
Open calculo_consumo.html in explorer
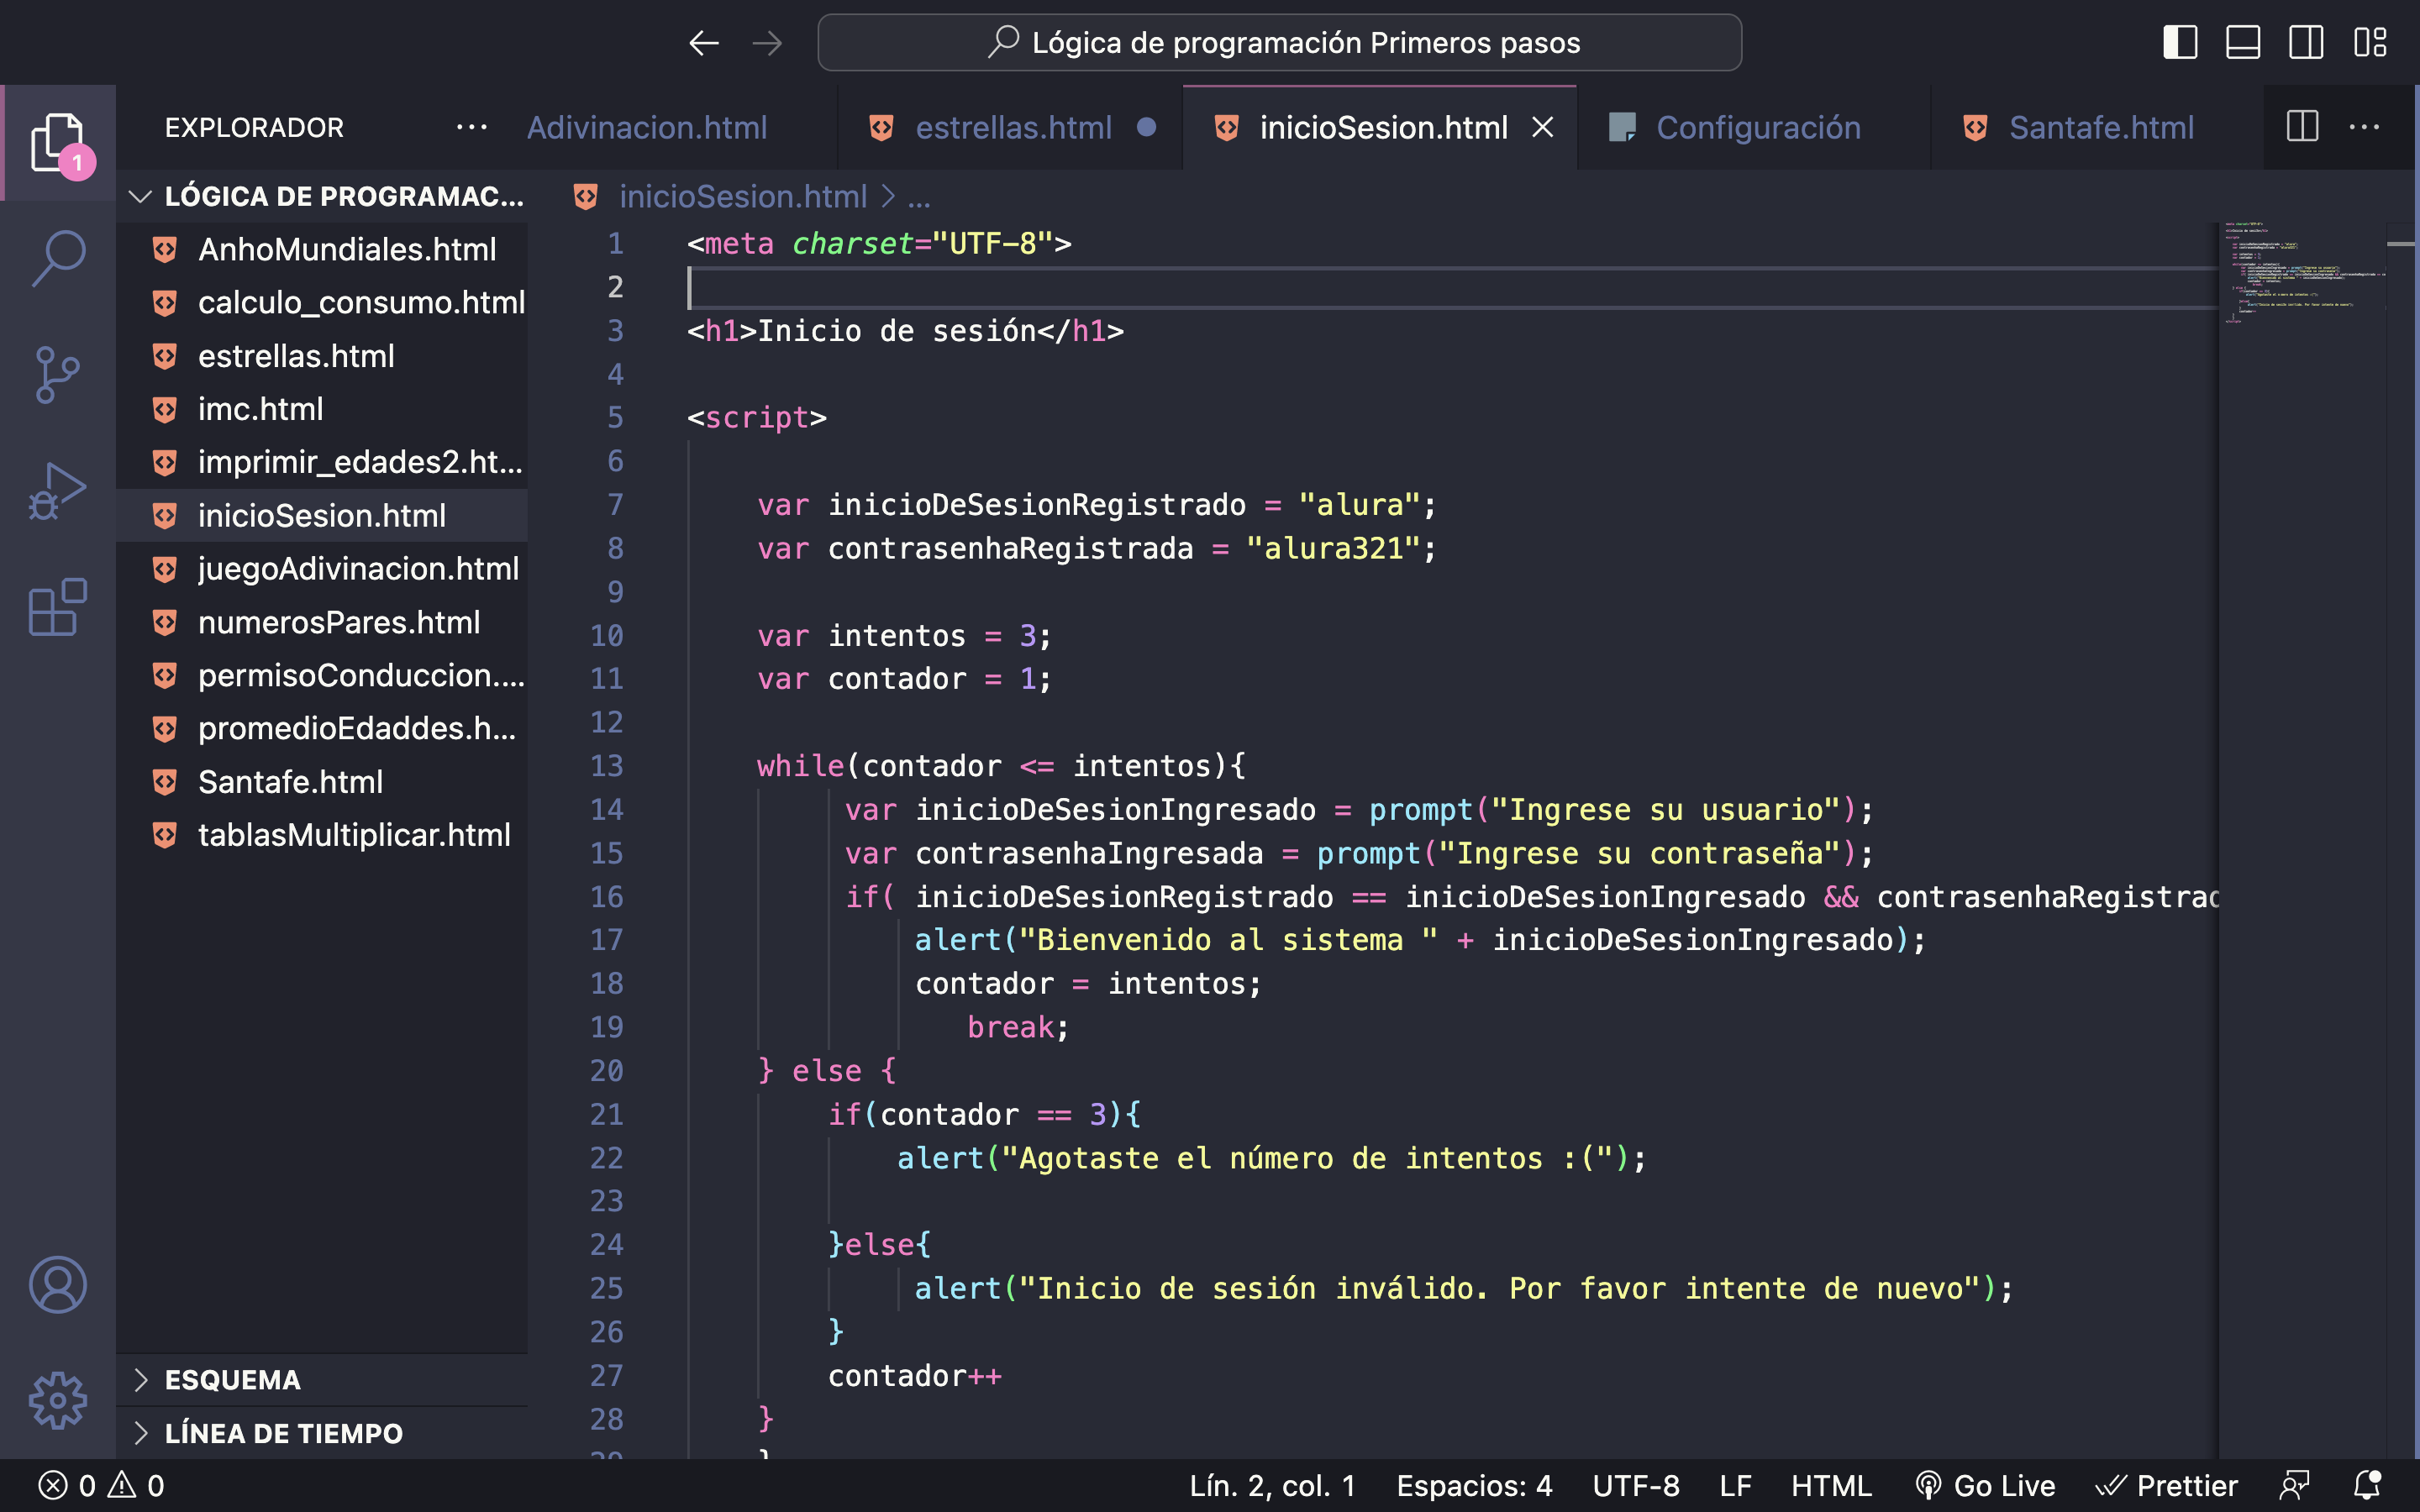323,302
